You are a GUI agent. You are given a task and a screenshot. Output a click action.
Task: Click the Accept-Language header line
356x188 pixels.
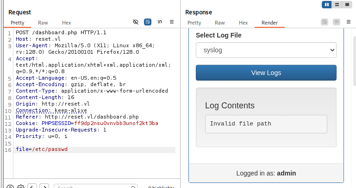[66, 78]
